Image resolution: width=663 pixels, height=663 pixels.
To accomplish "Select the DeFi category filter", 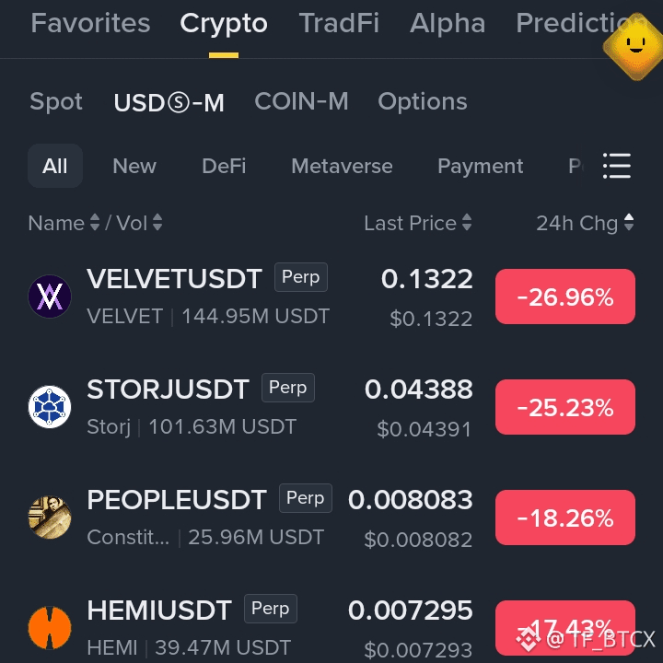I will point(224,166).
